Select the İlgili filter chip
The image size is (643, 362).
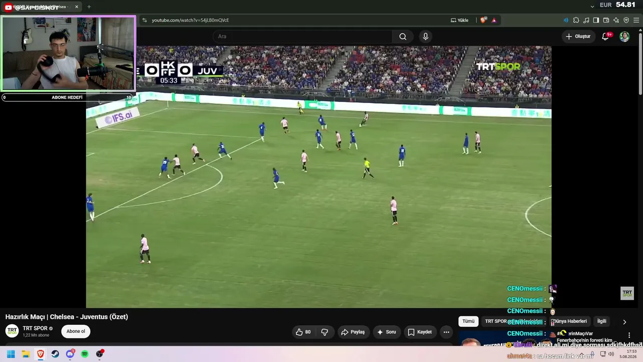[x=602, y=321]
